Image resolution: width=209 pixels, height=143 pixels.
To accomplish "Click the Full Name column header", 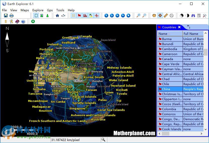I will pyautogui.click(x=193, y=34).
